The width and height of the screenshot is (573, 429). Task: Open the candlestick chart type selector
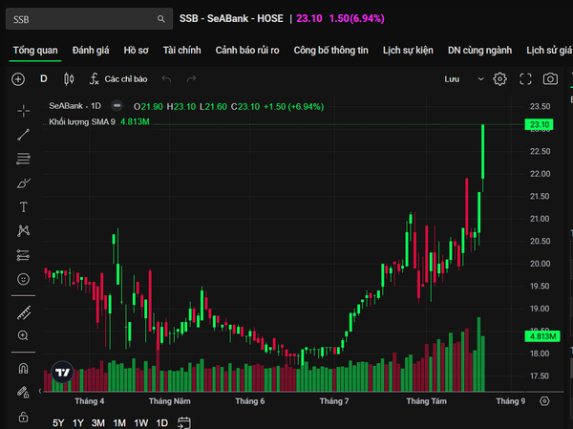pos(69,79)
